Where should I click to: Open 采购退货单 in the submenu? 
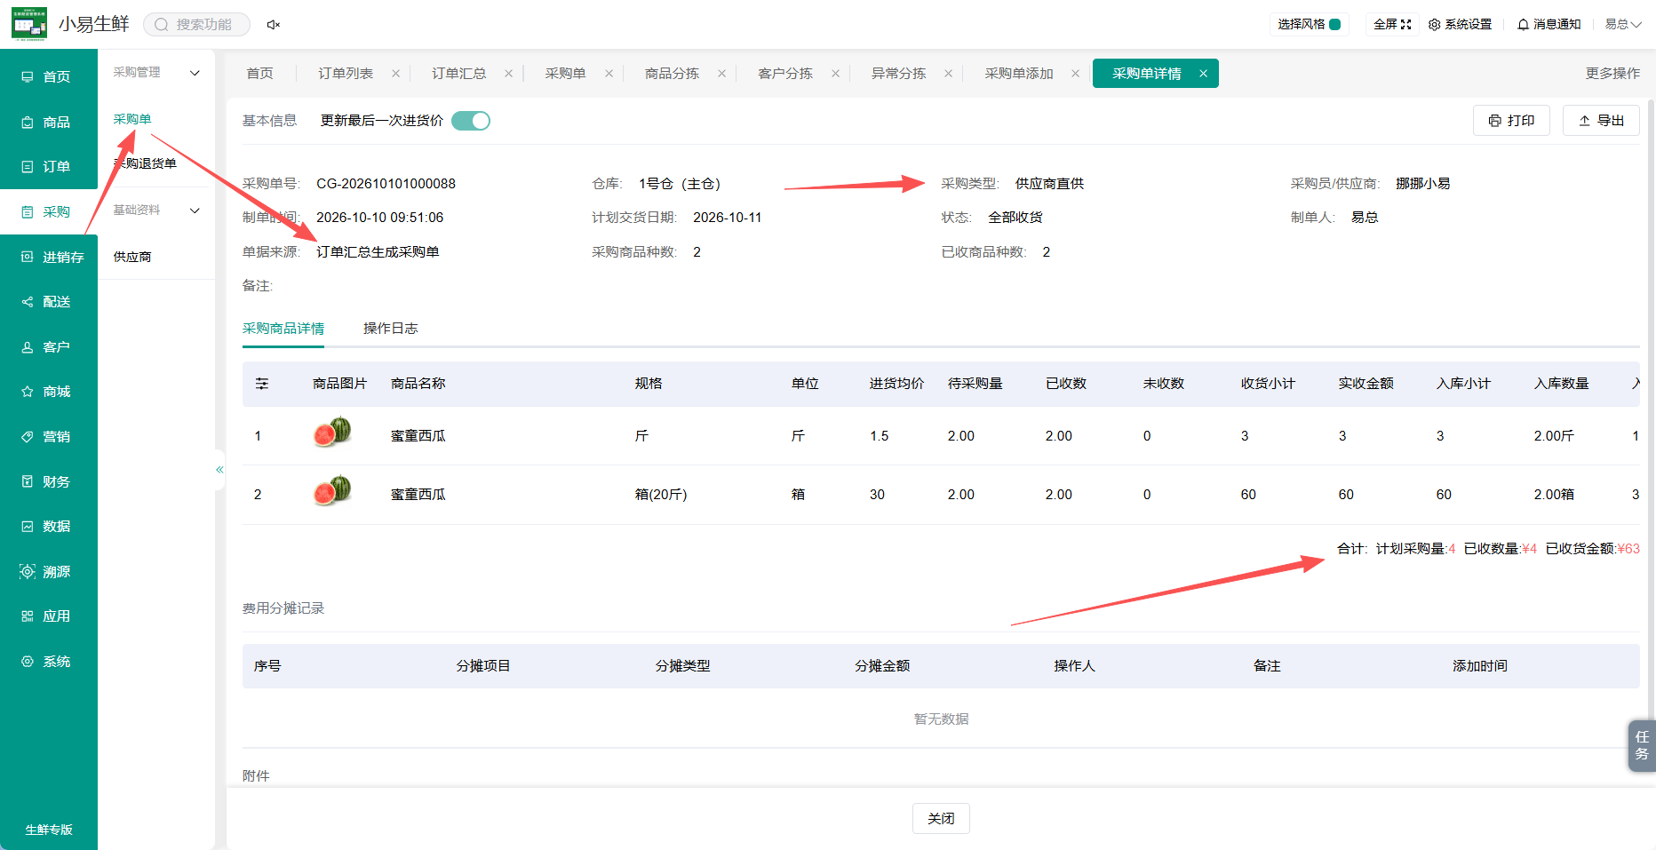[146, 163]
